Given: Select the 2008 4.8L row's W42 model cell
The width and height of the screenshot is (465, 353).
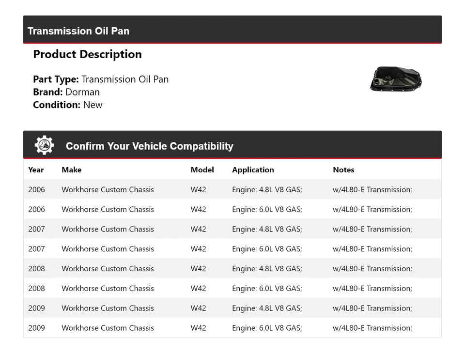Looking at the screenshot, I should (x=198, y=269).
